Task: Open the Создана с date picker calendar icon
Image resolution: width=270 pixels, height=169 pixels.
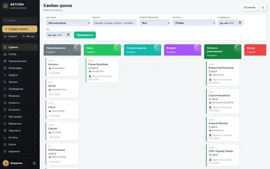Action: point(240,23)
